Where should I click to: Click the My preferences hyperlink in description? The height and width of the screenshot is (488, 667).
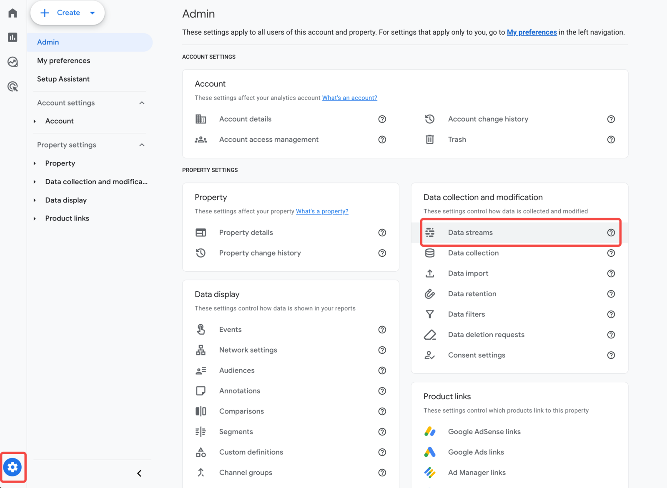[x=532, y=32]
